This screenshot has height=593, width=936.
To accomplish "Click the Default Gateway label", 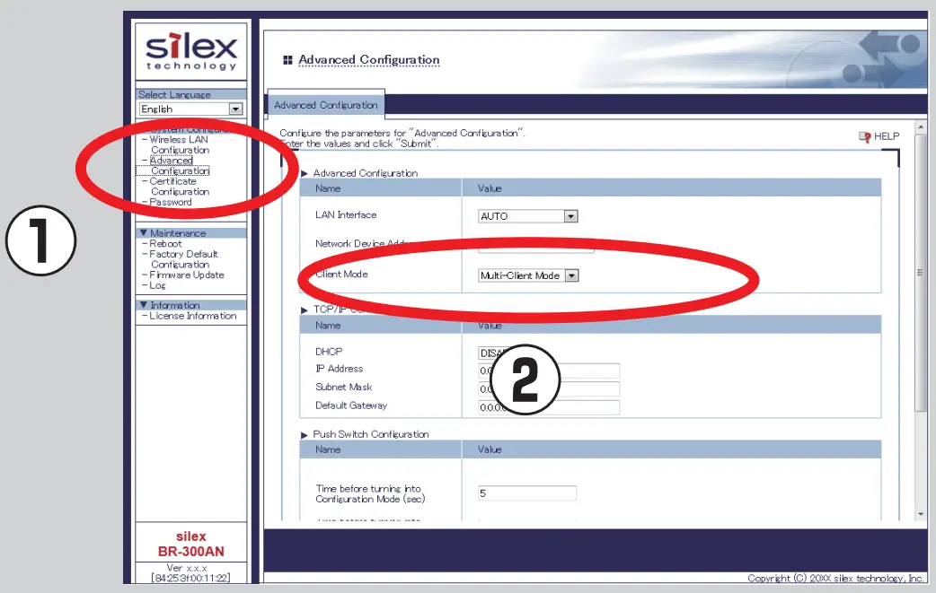I will coord(351,406).
